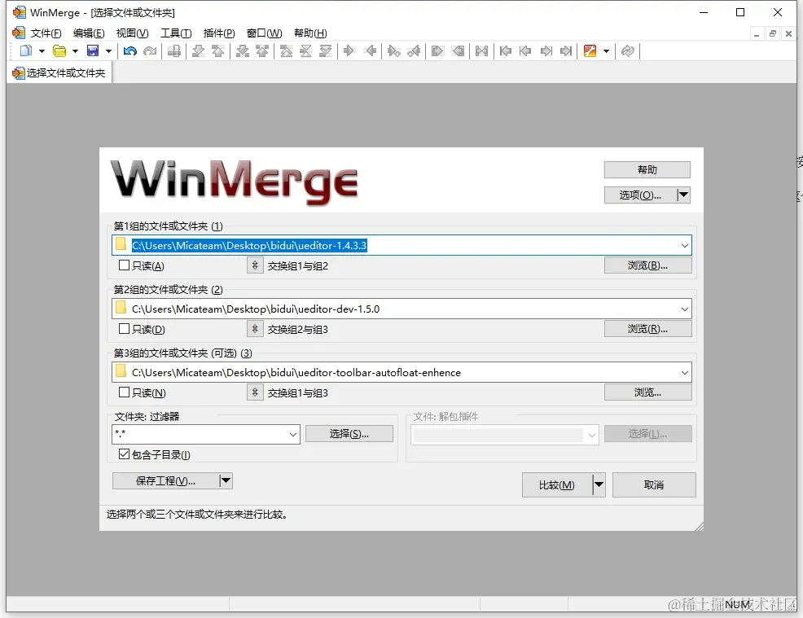803x618 pixels.
Task: Click the Copy Right toolbar icon
Action: (349, 50)
